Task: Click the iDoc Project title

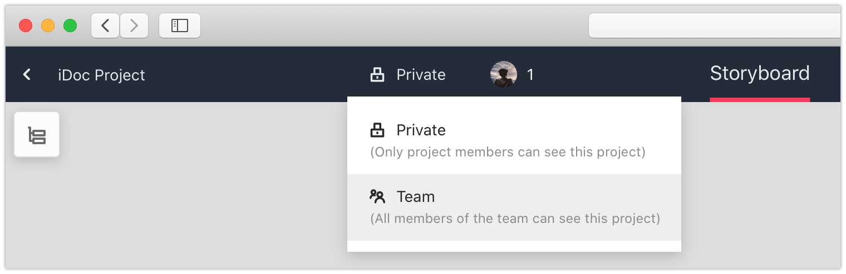Action: click(101, 75)
